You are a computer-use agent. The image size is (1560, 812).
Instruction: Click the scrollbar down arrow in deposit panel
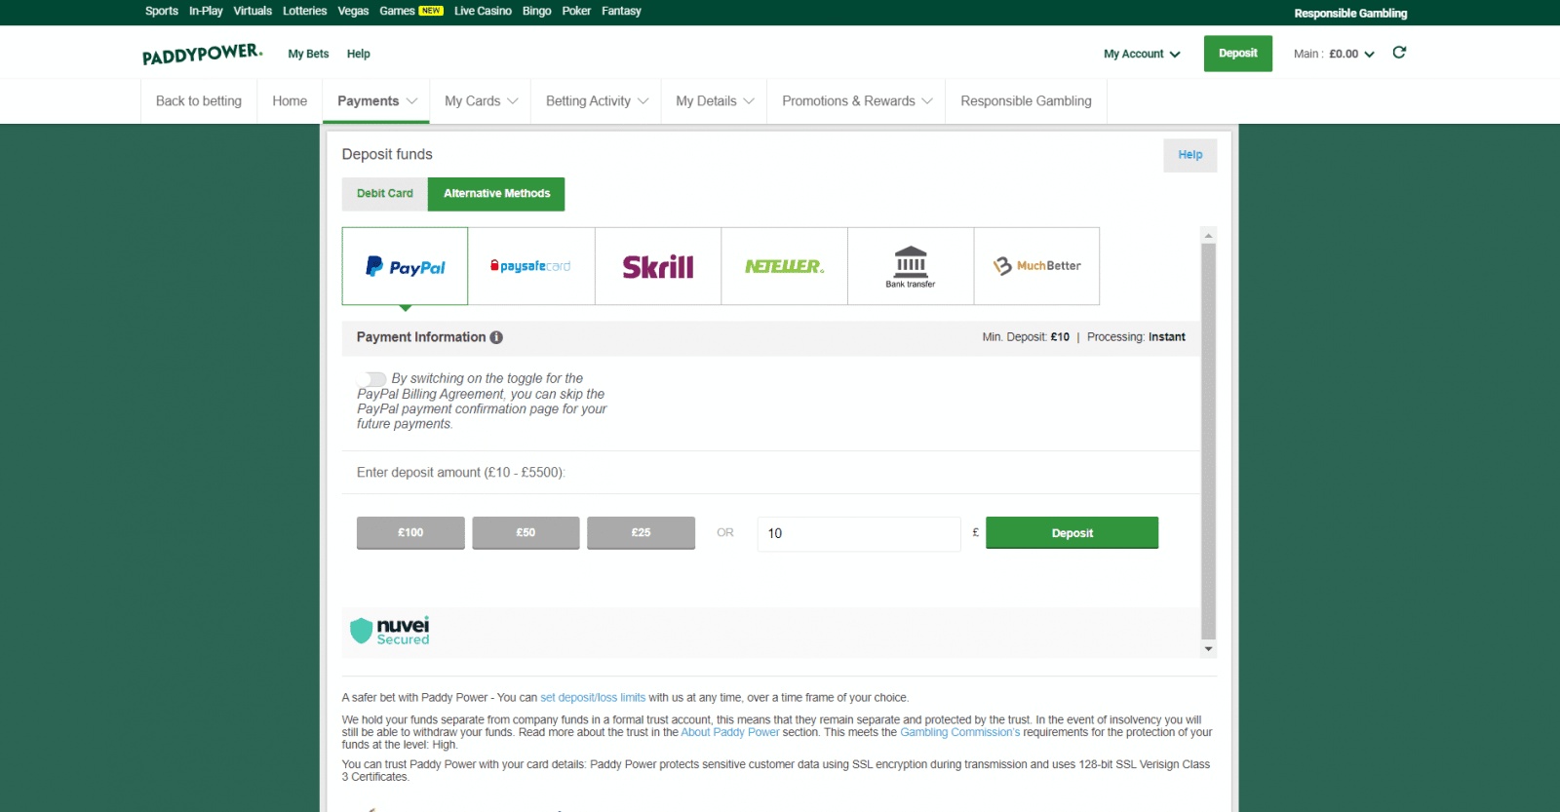1208,649
